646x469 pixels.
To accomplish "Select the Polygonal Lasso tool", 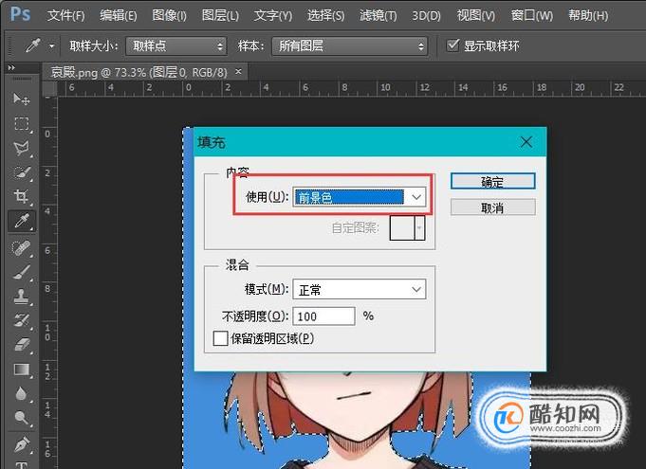I will click(22, 148).
